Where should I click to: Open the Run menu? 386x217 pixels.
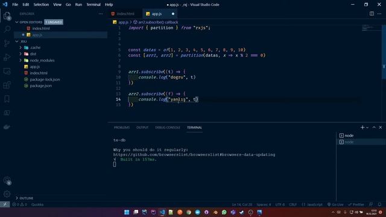click(78, 4)
